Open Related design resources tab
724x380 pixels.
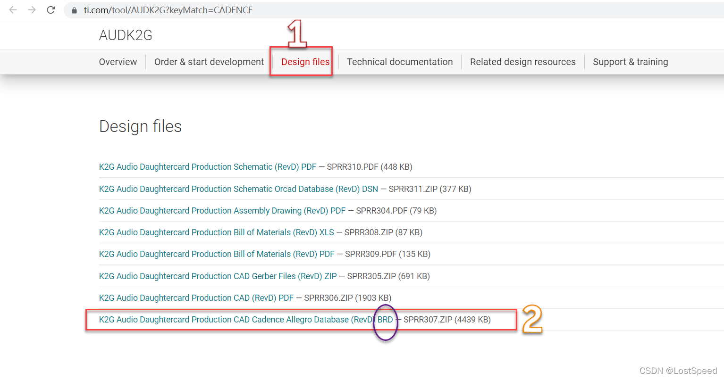pyautogui.click(x=522, y=62)
